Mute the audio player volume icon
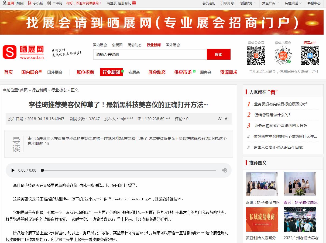The height and width of the screenshot is (243, 326). [224, 170]
